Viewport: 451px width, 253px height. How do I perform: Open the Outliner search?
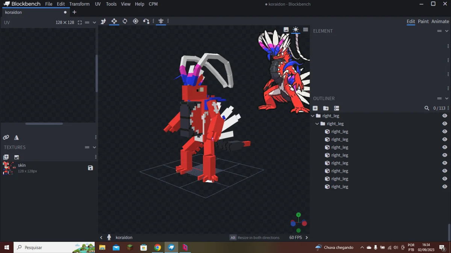pyautogui.click(x=427, y=108)
